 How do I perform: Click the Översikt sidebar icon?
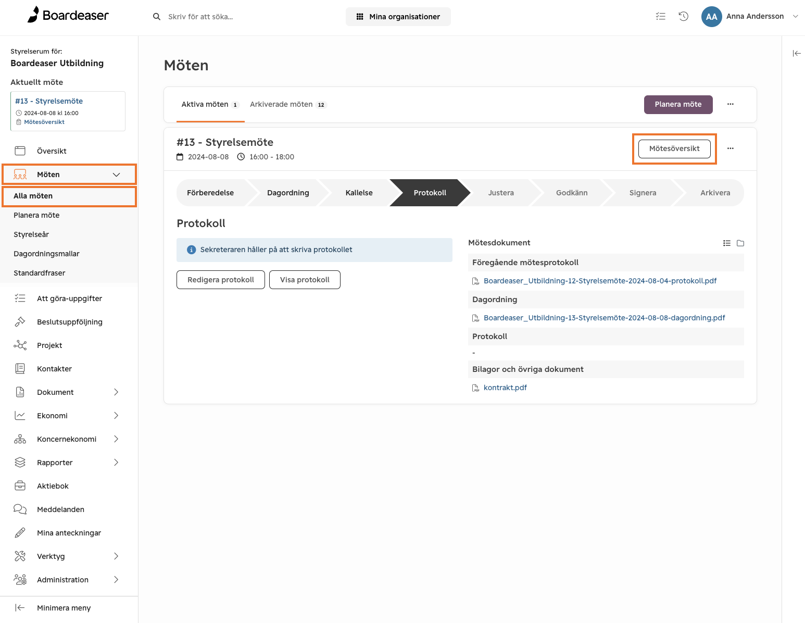click(20, 151)
